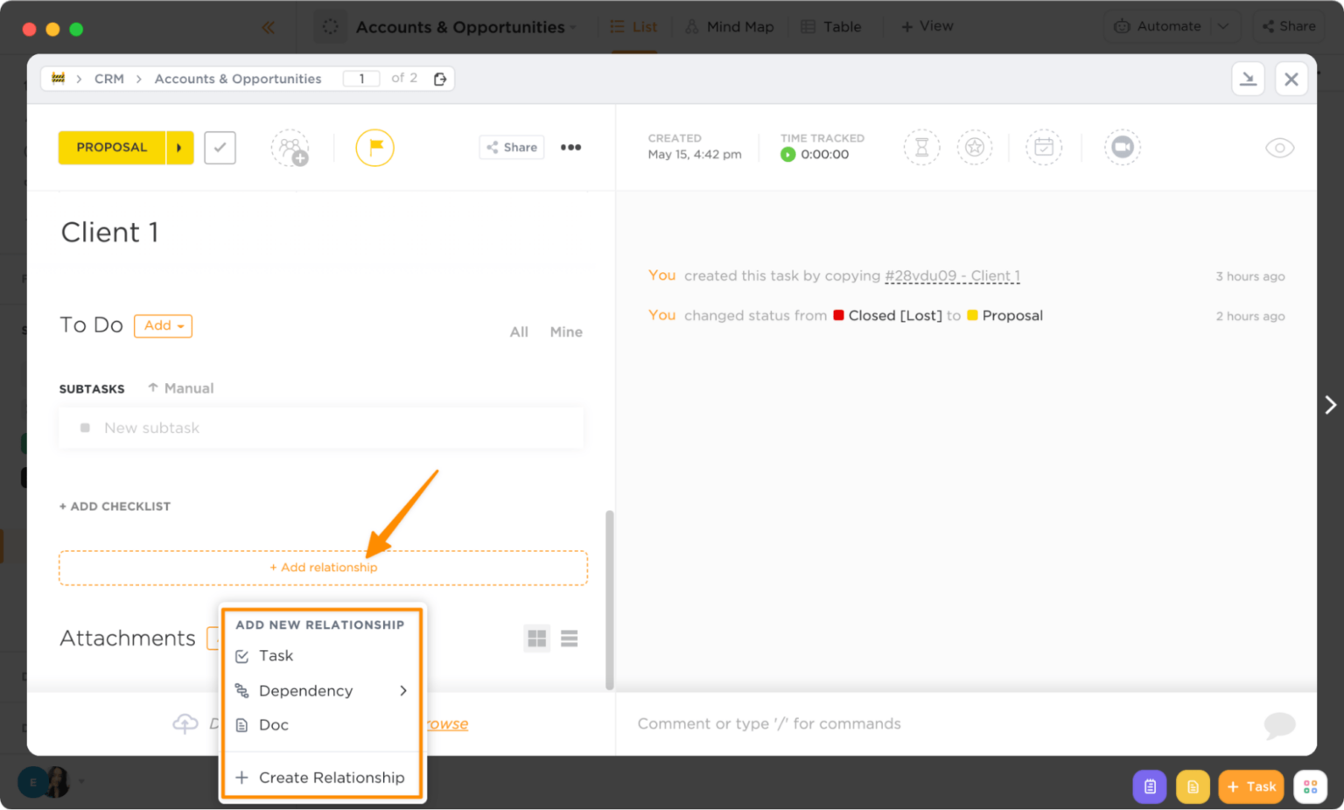Viewport: 1344px width, 810px height.
Task: Click the comment input field
Action: point(875,723)
